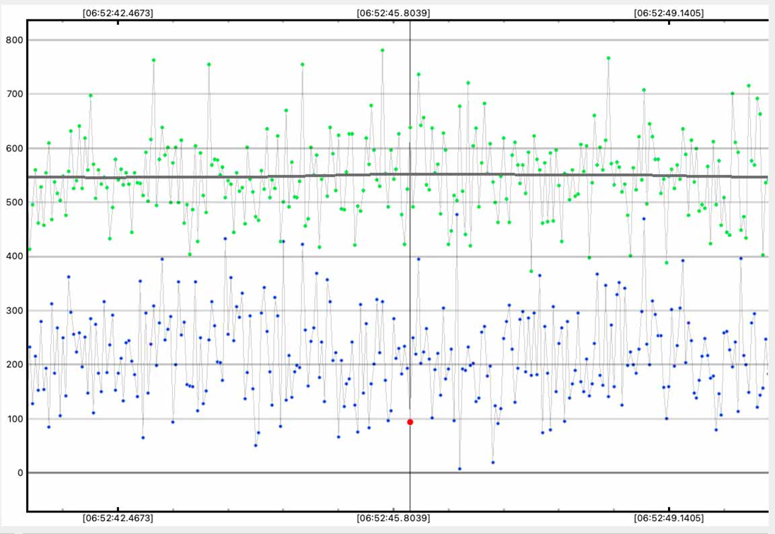Click the red highlighted data point
775x534 pixels.
point(410,422)
